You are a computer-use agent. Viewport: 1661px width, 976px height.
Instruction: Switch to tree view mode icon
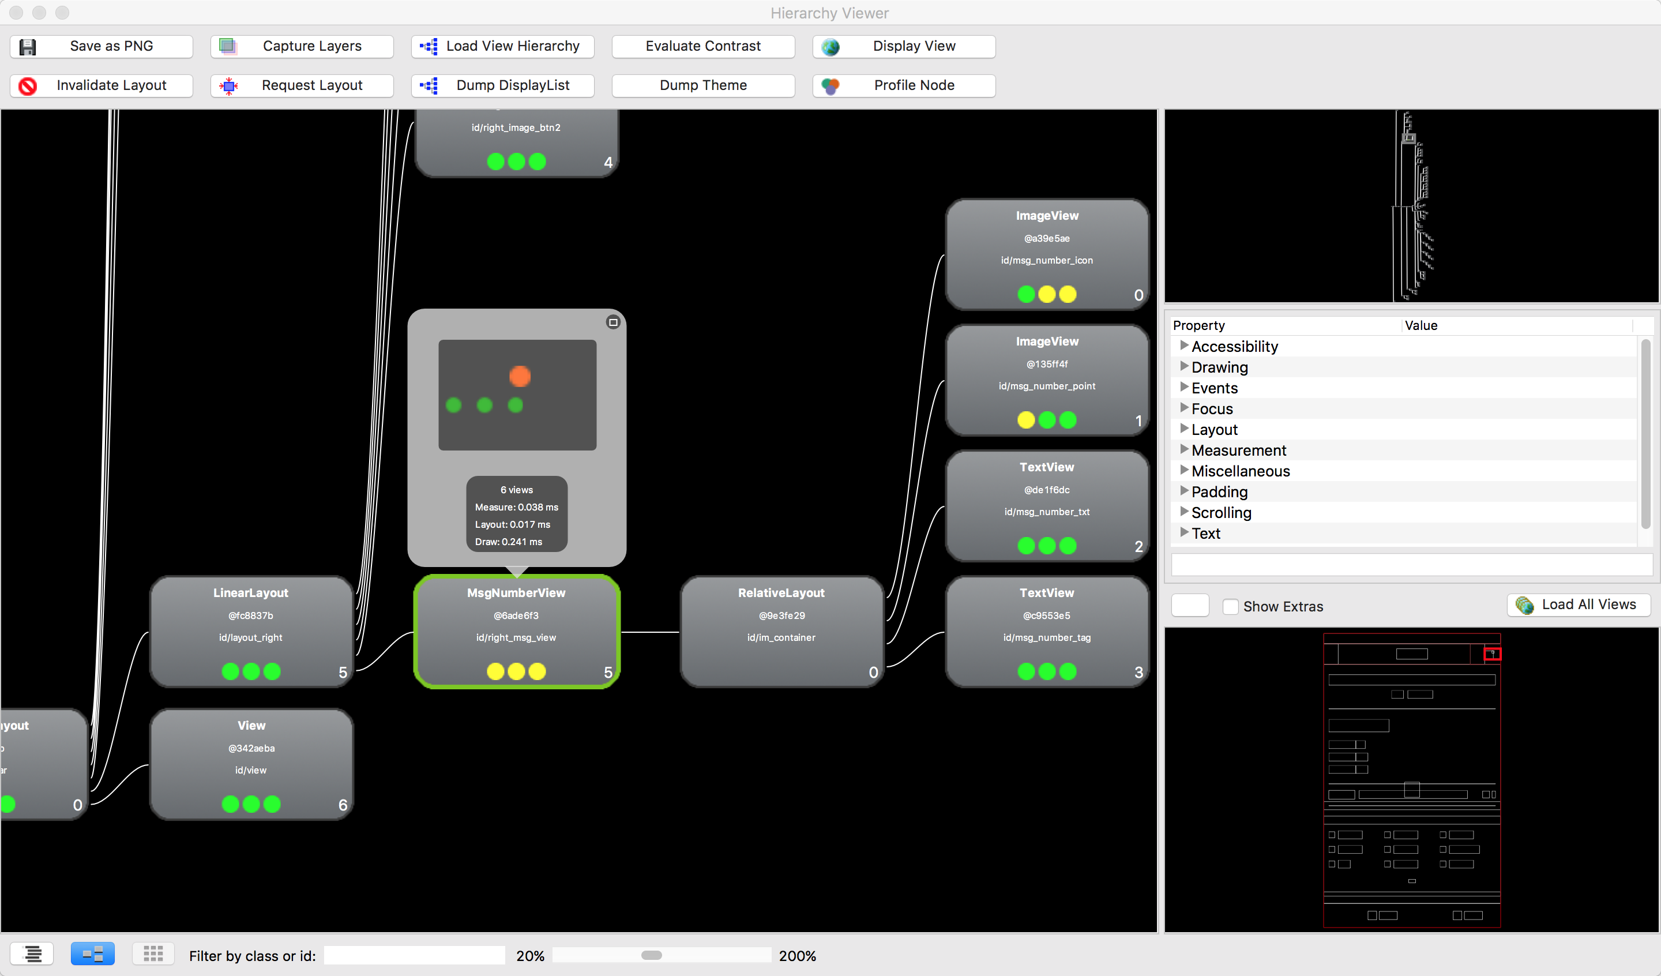[32, 954]
